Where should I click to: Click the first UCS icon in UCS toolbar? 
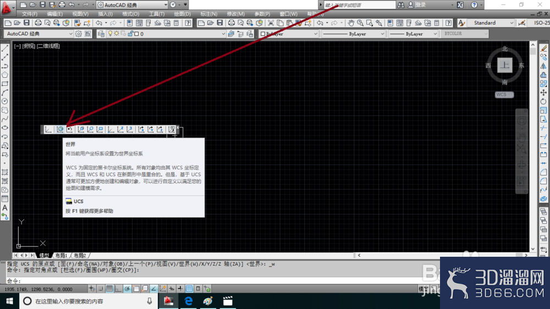point(48,129)
